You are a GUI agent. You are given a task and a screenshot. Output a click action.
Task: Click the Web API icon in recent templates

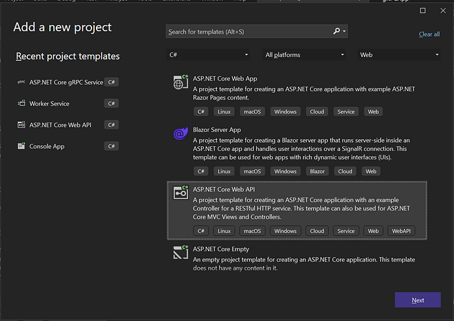point(21,124)
